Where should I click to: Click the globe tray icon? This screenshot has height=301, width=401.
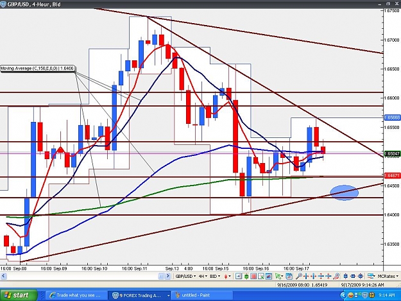(x=371, y=295)
